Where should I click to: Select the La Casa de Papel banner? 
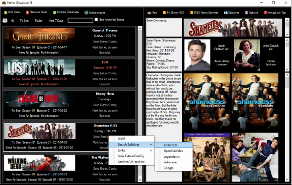tap(39, 99)
